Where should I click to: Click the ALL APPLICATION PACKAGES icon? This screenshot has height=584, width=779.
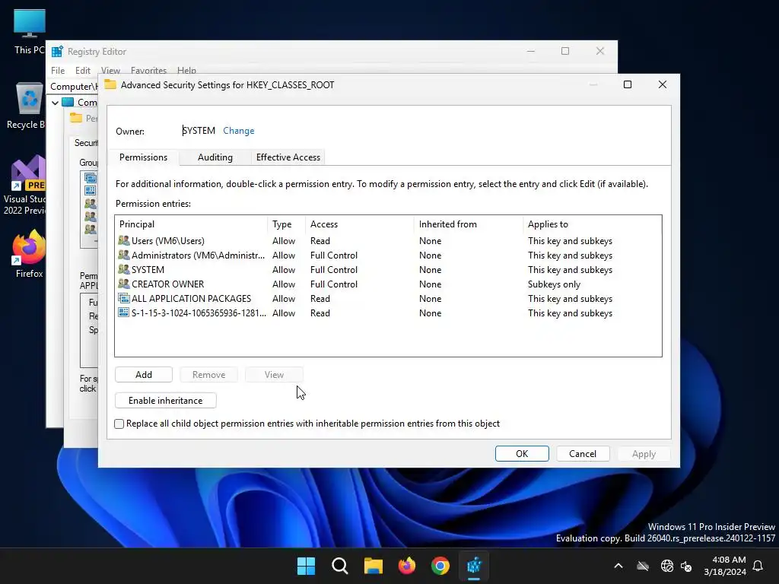click(x=124, y=298)
